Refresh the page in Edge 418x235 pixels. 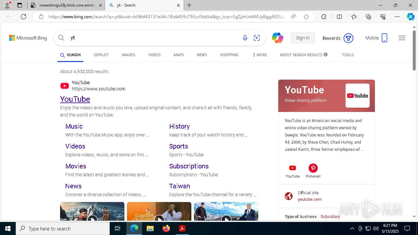(24, 17)
